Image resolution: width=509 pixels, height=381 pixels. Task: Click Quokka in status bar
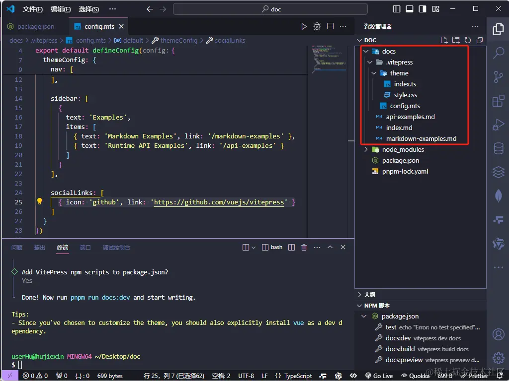(416, 376)
